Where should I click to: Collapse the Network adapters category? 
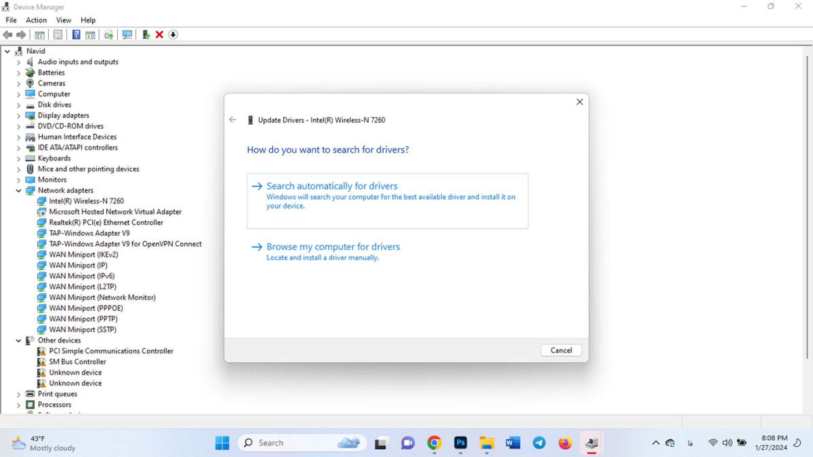pyautogui.click(x=18, y=190)
